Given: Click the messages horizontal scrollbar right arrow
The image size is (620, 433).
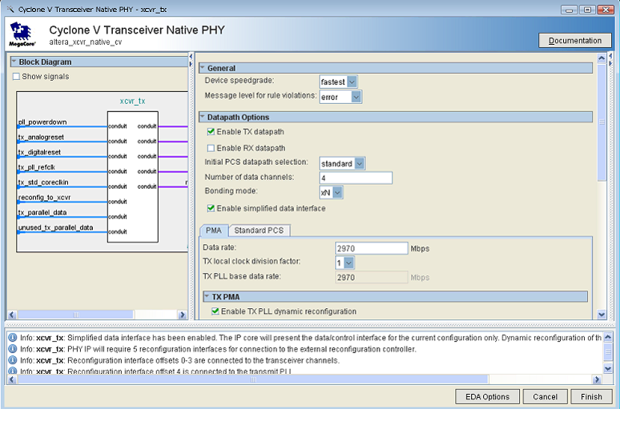Looking at the screenshot, I should tap(597, 379).
